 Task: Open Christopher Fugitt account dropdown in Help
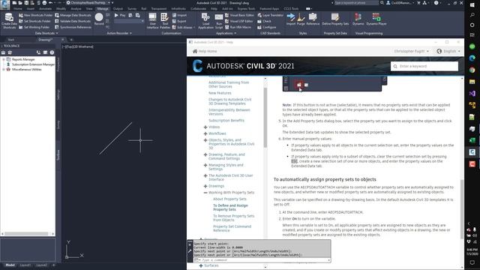412,51
